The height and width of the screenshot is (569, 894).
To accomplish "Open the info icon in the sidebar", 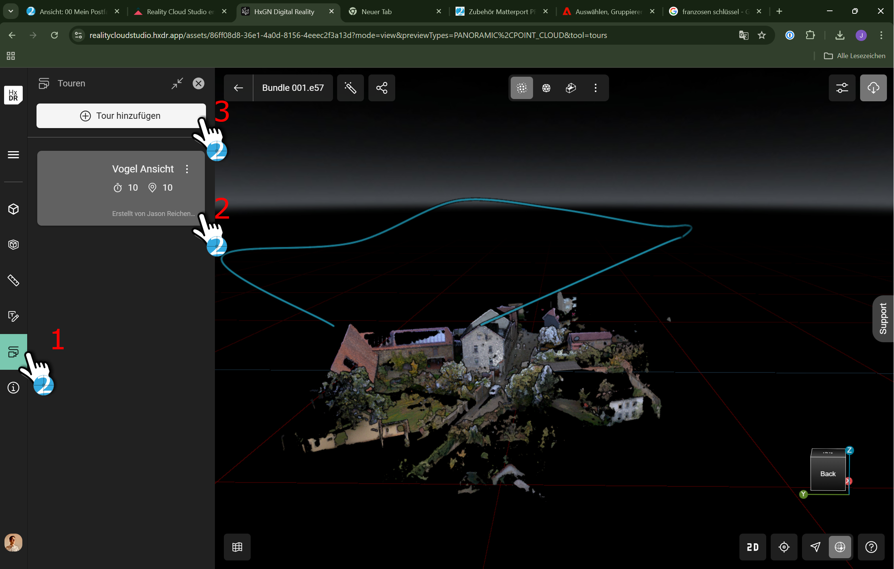I will [x=13, y=388].
